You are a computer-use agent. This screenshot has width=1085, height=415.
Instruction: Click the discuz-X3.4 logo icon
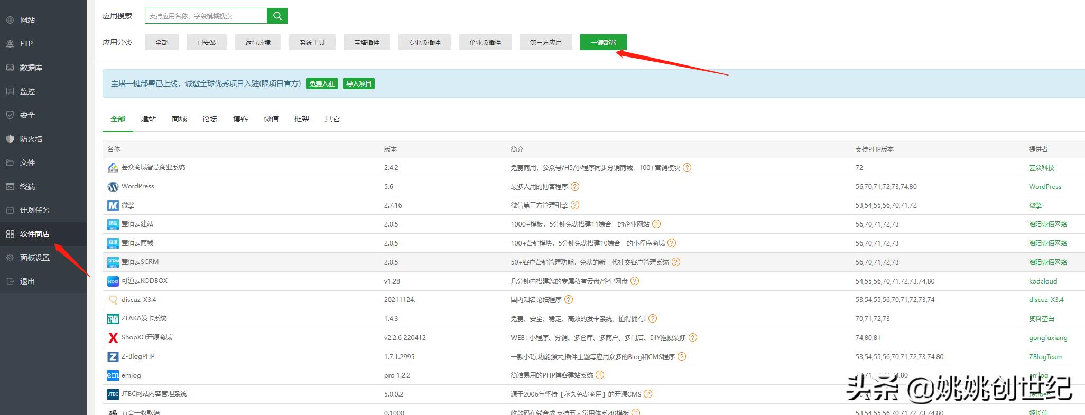coord(113,300)
